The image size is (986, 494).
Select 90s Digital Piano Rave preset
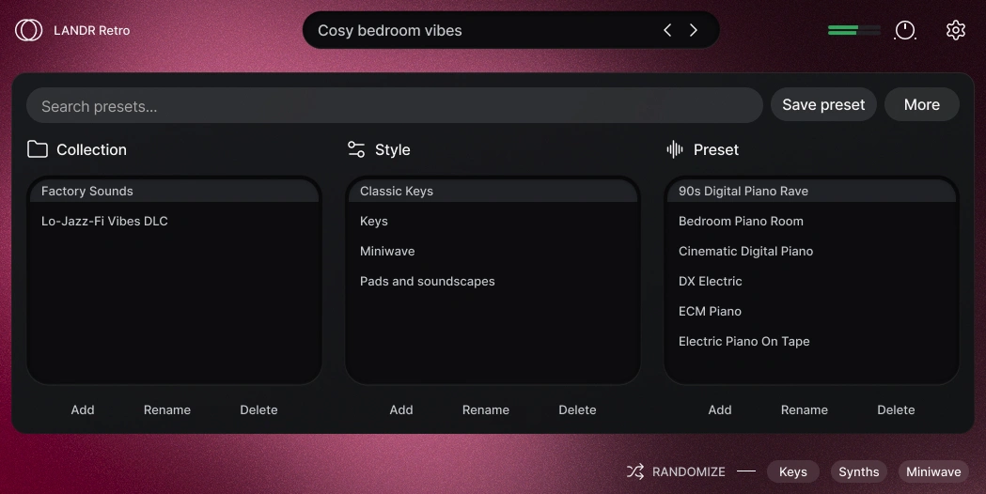(811, 191)
